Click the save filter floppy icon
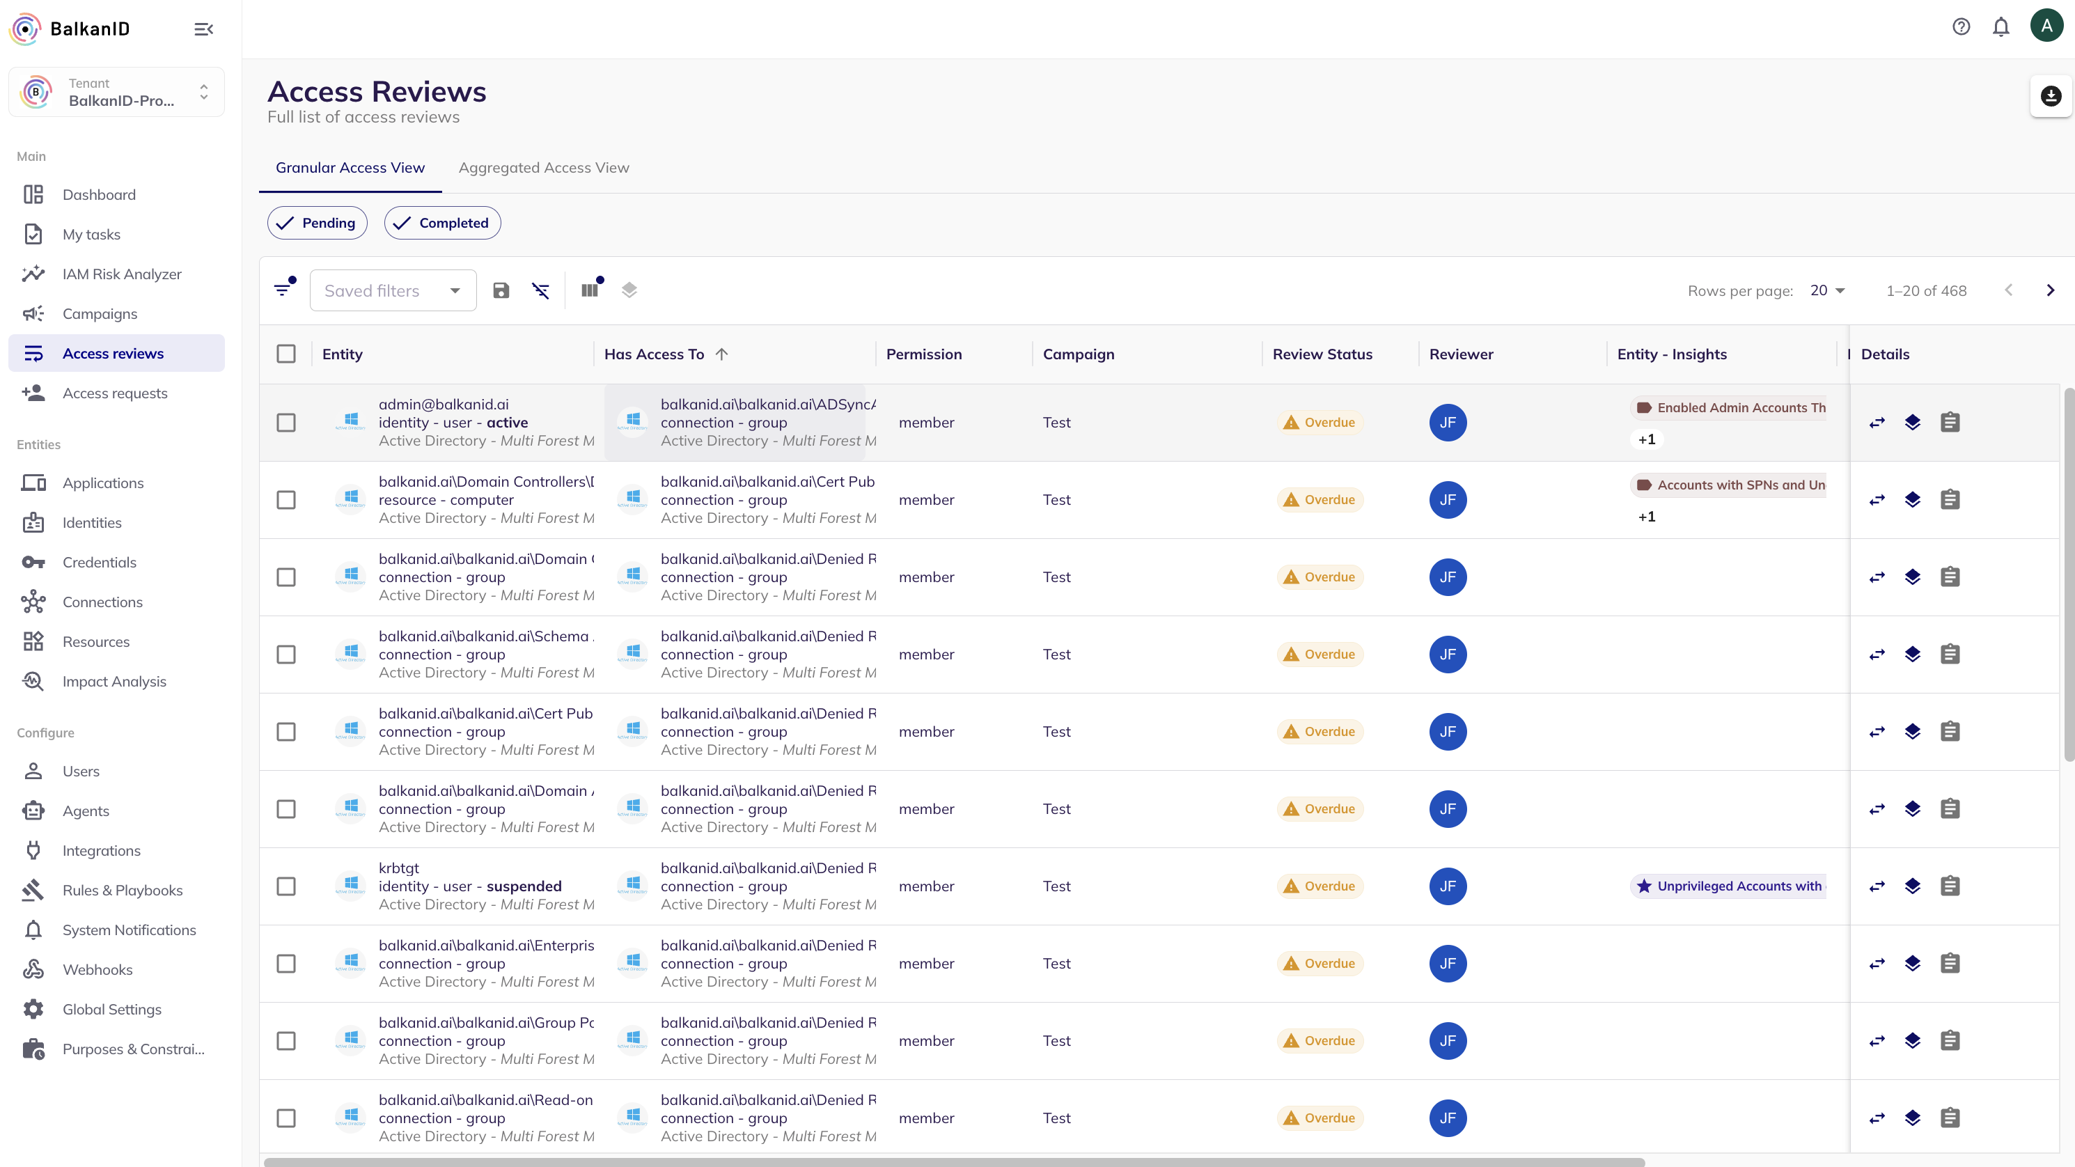2075x1167 pixels. coord(501,290)
